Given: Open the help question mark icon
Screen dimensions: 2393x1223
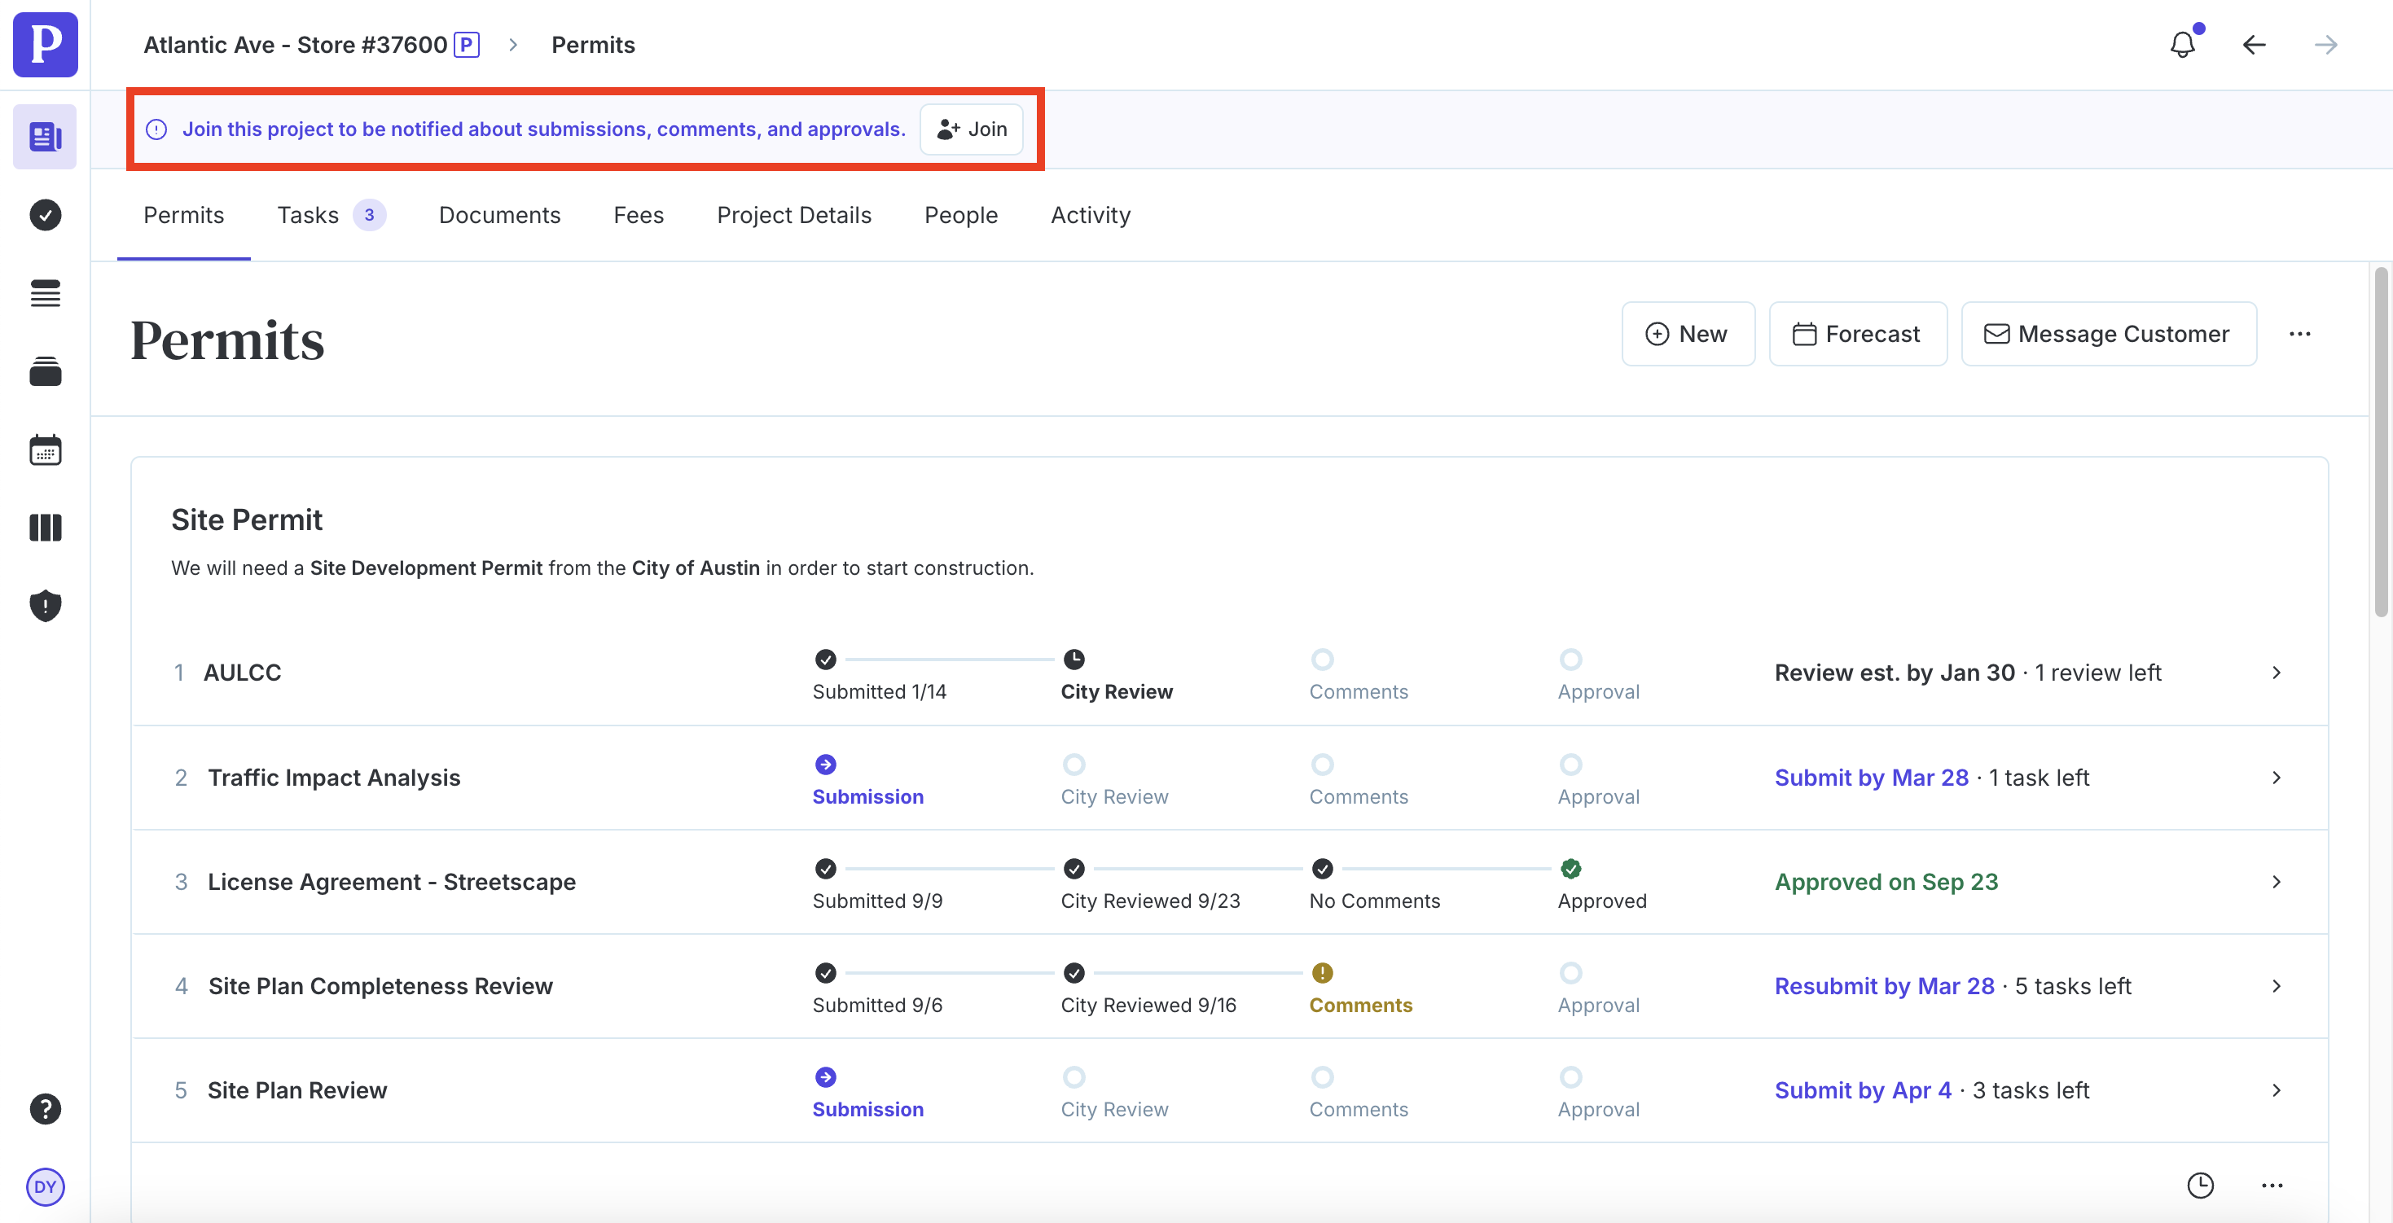Looking at the screenshot, I should tap(45, 1109).
